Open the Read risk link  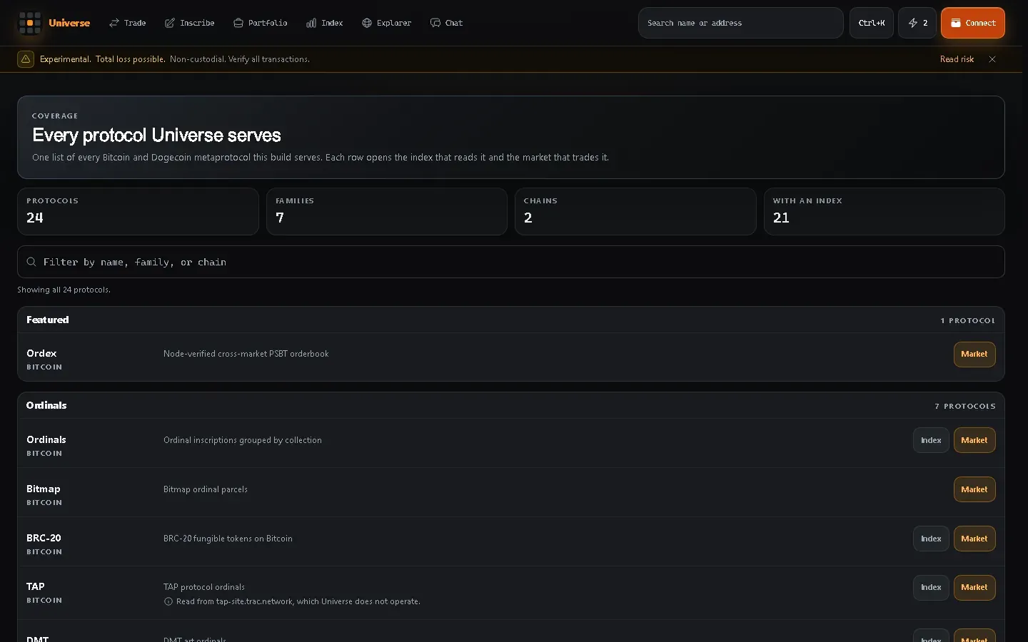tap(957, 59)
